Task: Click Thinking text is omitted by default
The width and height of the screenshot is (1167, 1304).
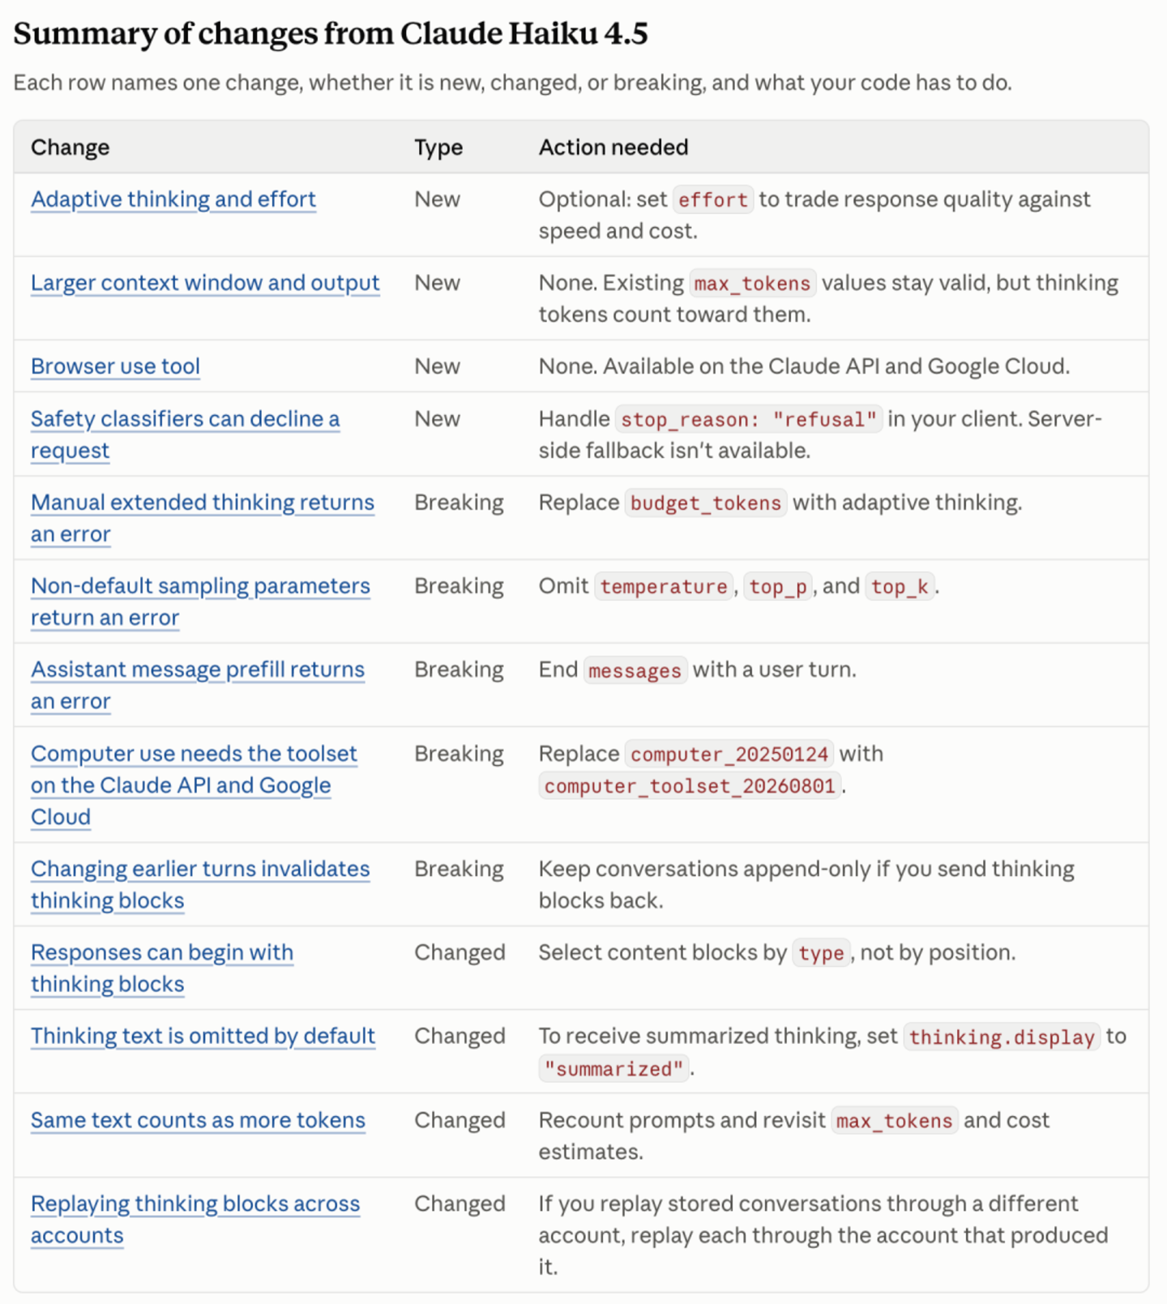Action: pos(203,1037)
